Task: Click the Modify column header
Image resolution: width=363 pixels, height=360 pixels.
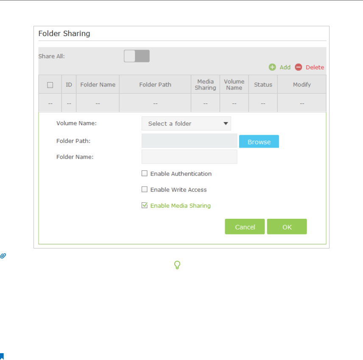Action: (302, 84)
